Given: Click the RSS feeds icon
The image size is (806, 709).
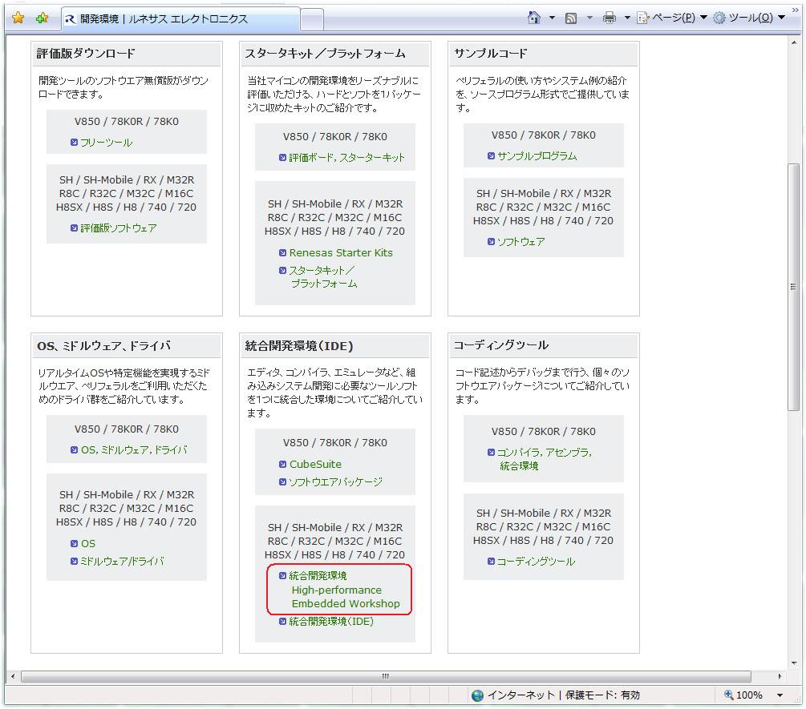Looking at the screenshot, I should [571, 18].
